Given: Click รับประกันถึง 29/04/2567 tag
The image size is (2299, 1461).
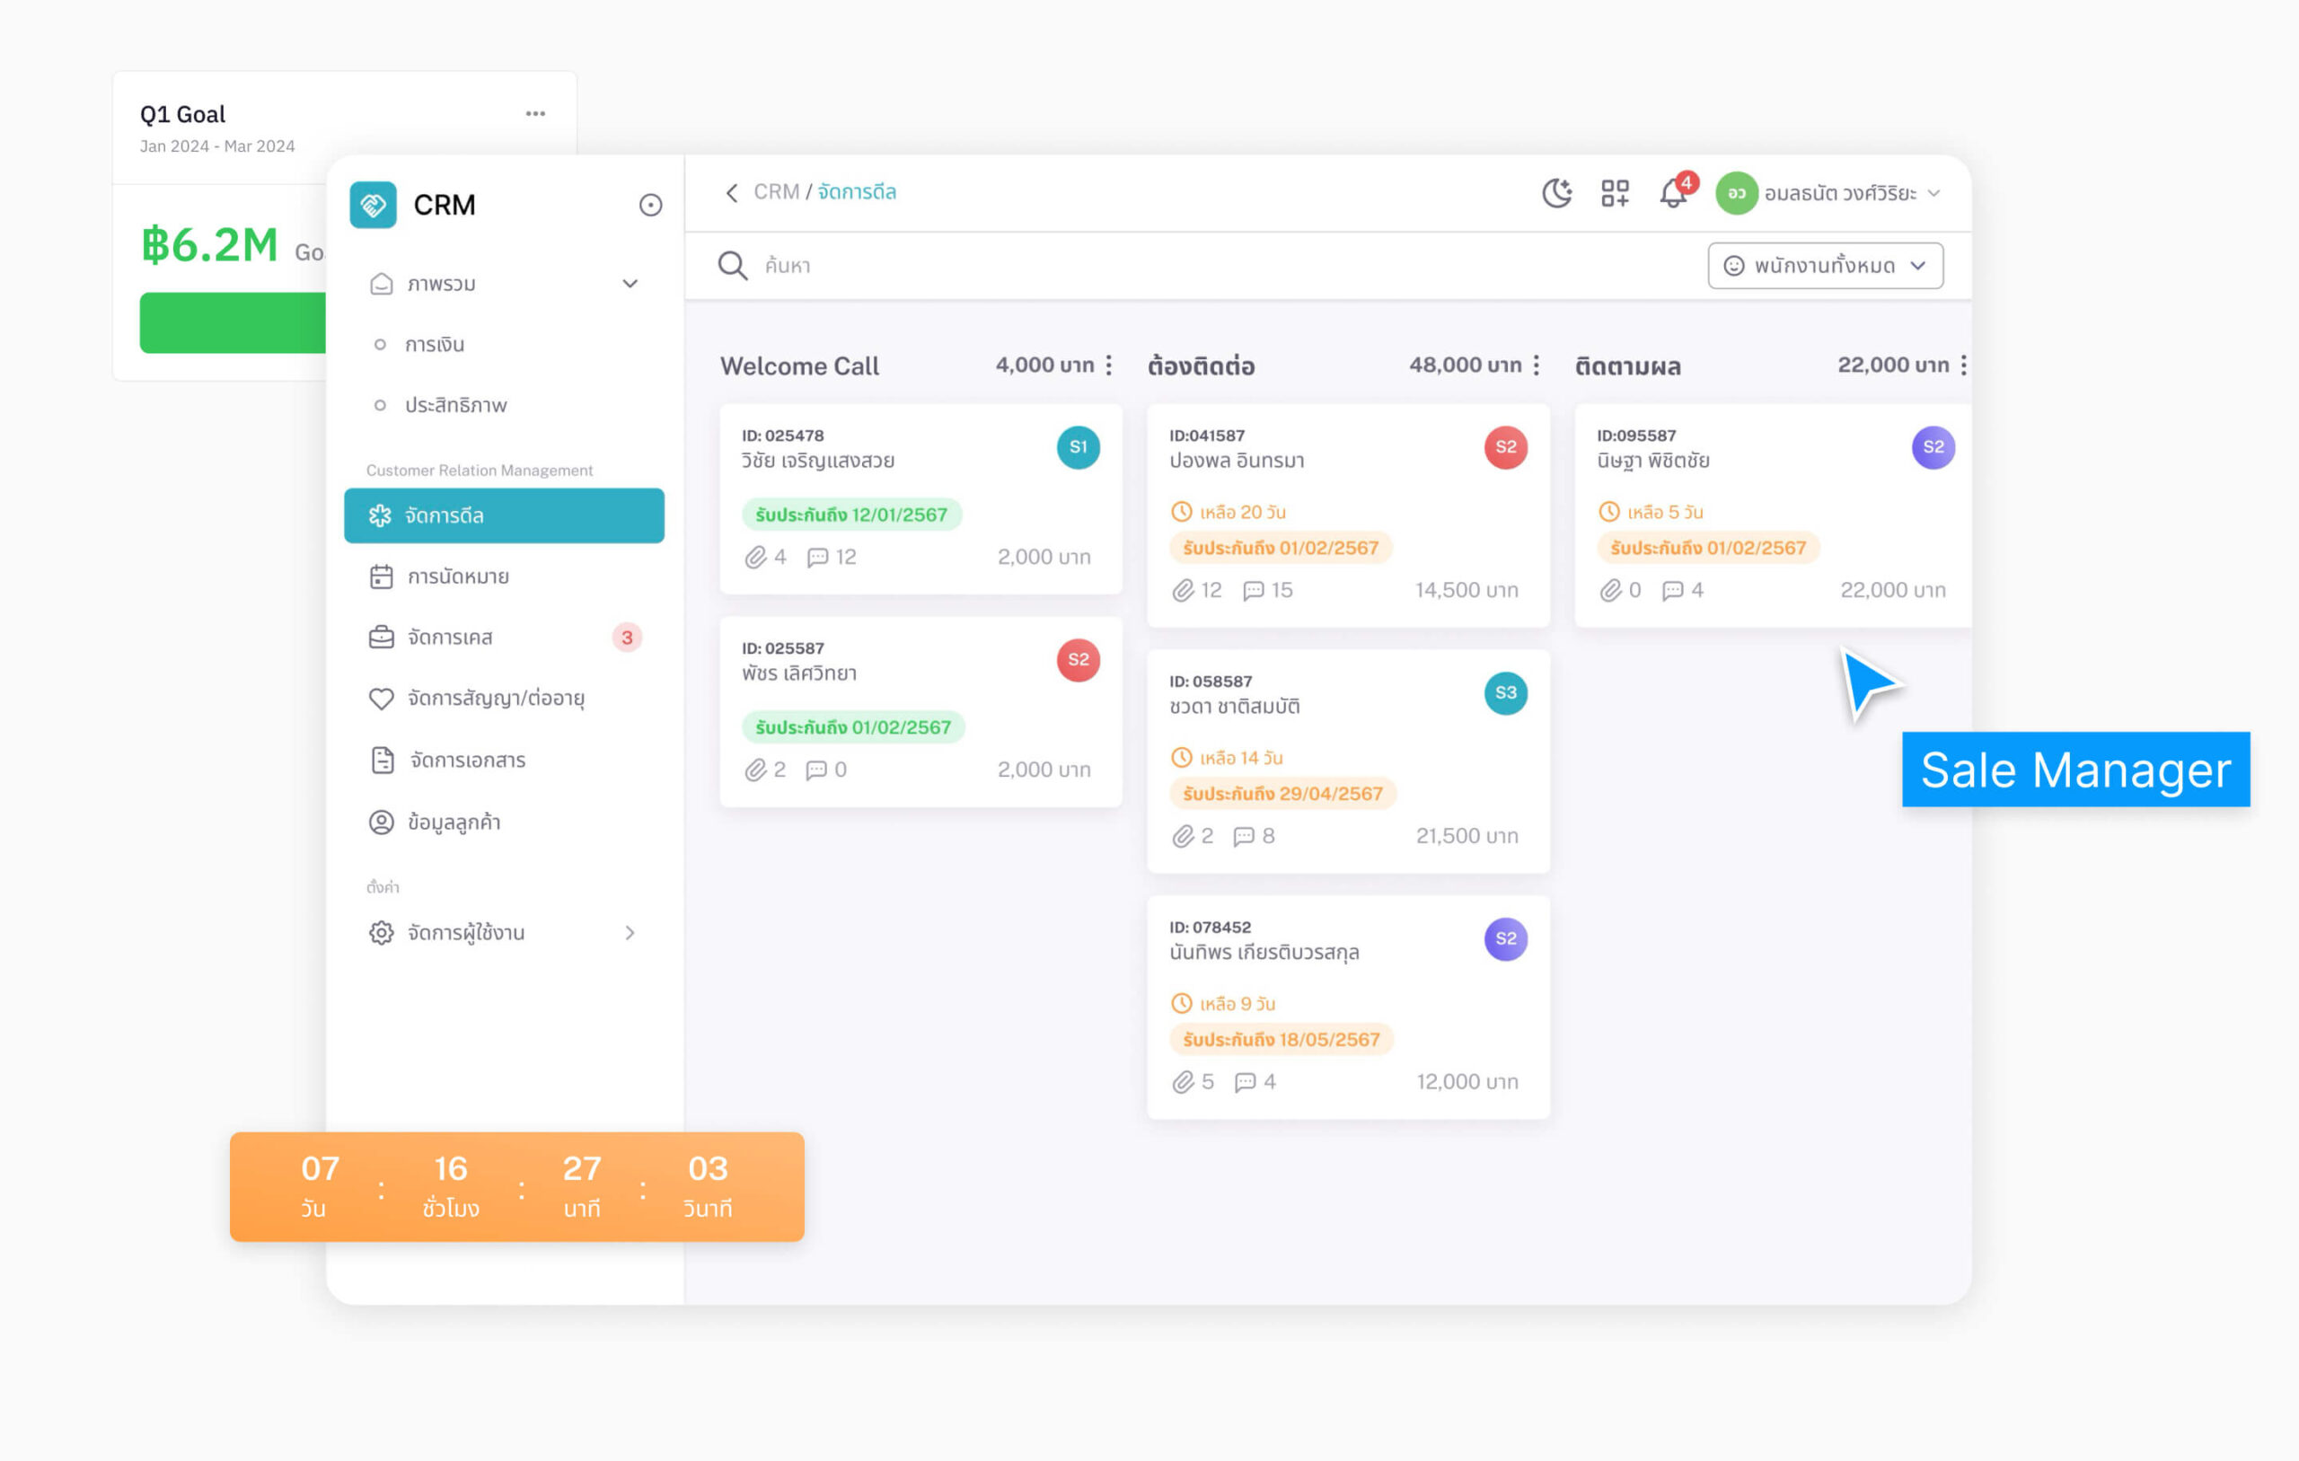Looking at the screenshot, I should point(1282,794).
